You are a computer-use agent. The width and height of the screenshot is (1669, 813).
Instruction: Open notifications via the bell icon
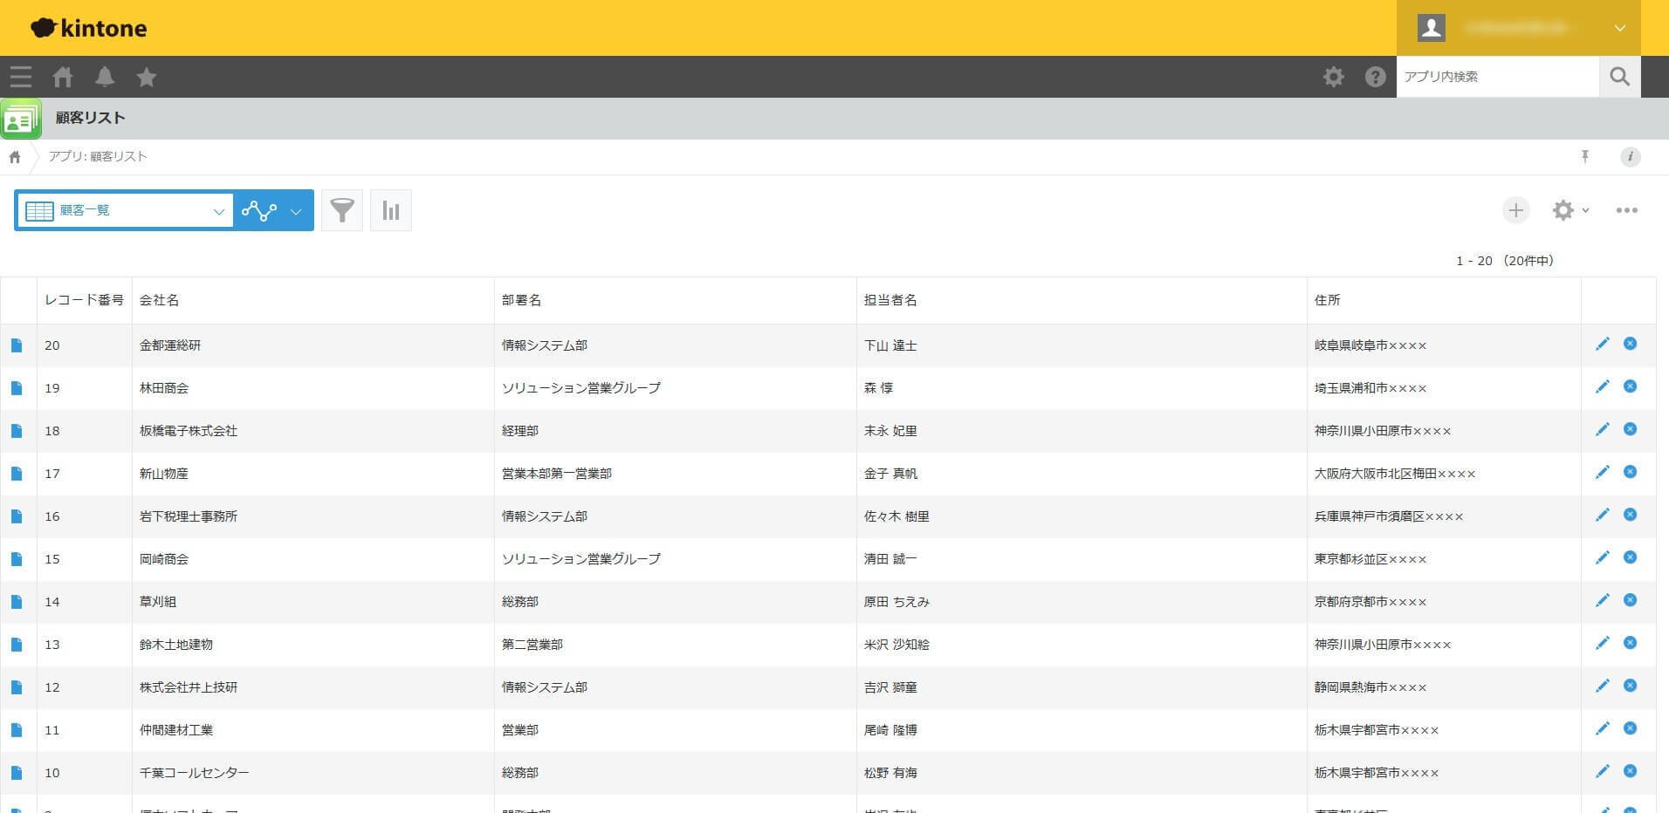104,77
